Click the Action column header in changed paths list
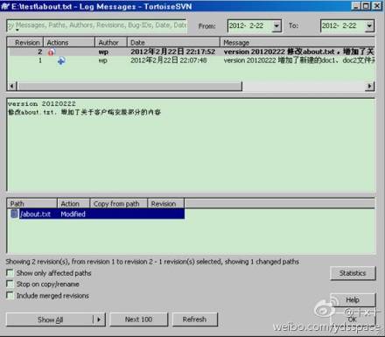 [73, 204]
